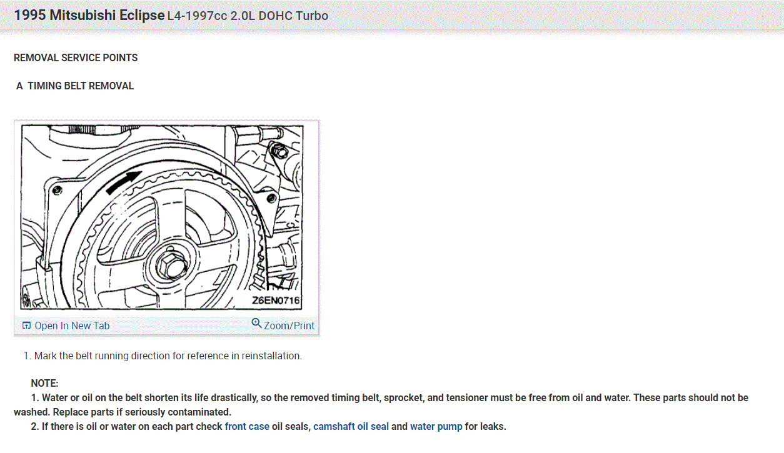Click the Z6EN0716 figure code
Image resolution: width=784 pixels, height=453 pixels.
point(276,301)
